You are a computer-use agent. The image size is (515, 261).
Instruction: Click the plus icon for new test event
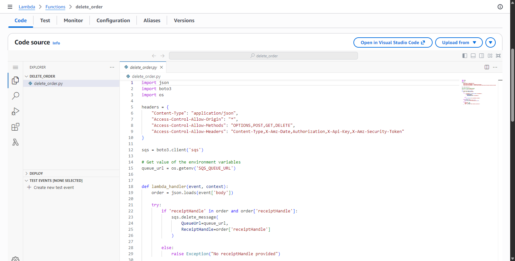pyautogui.click(x=29, y=187)
